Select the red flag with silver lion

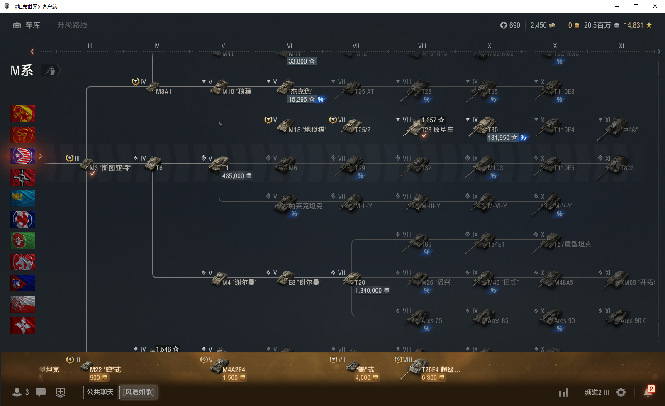[x=23, y=262]
